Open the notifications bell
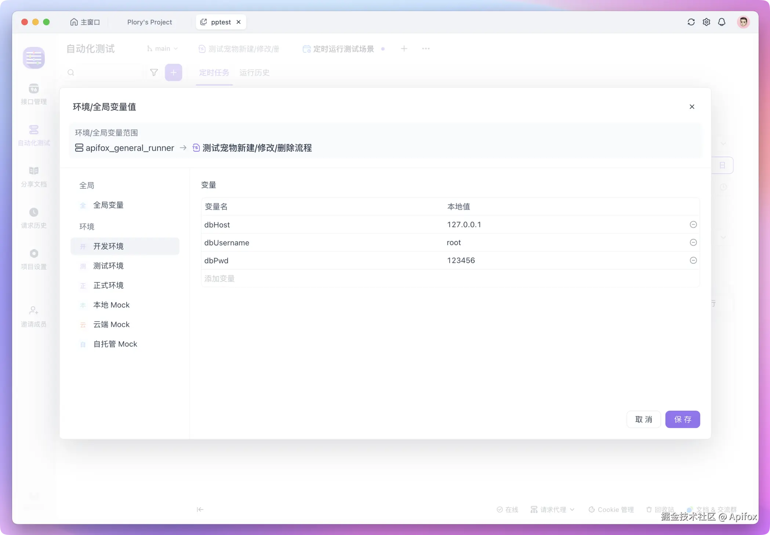 point(722,22)
